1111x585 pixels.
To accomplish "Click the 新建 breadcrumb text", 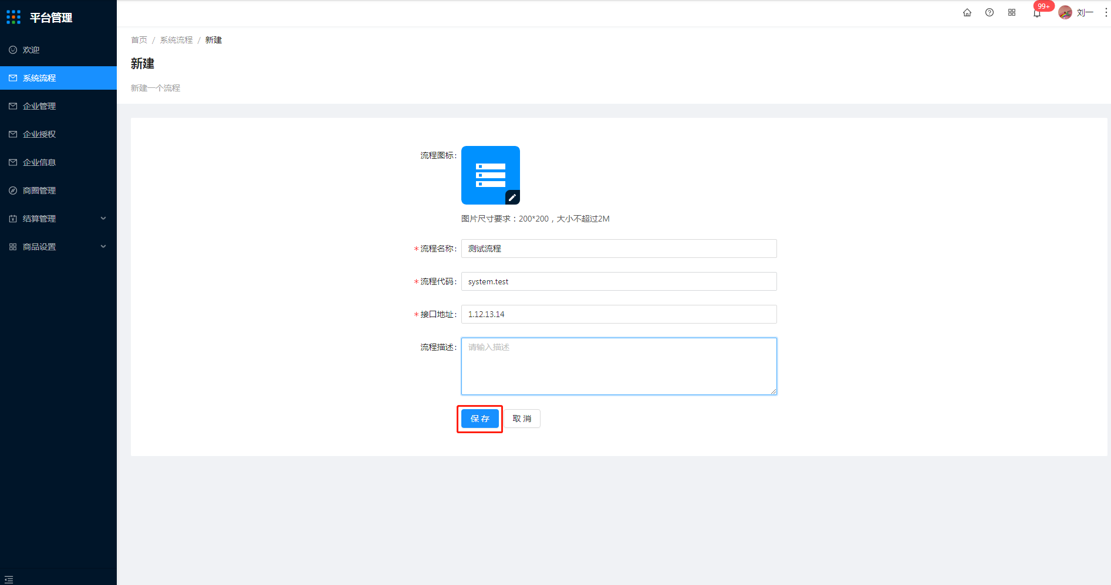I will [x=214, y=40].
